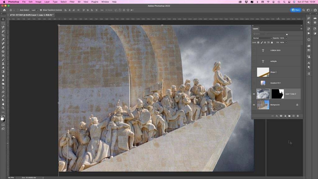This screenshot has height=179, width=318.
Task: Open the Layers panel options menu
Action: click(301, 29)
